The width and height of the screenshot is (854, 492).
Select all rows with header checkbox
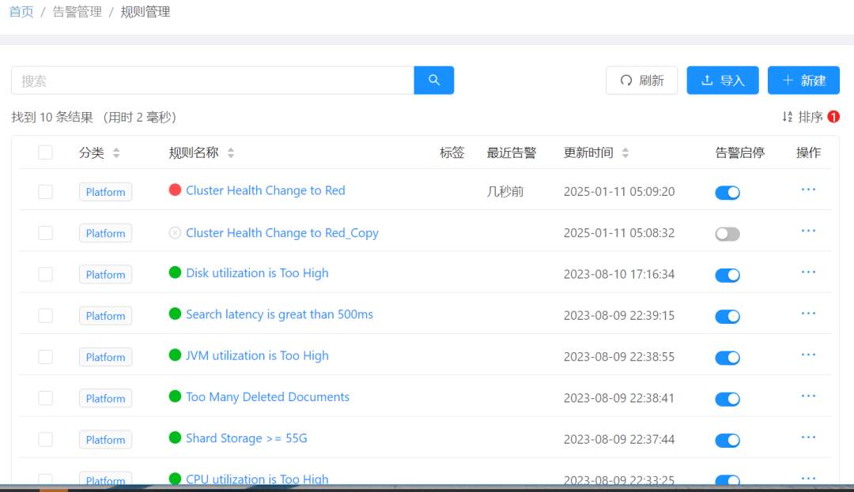pos(45,152)
